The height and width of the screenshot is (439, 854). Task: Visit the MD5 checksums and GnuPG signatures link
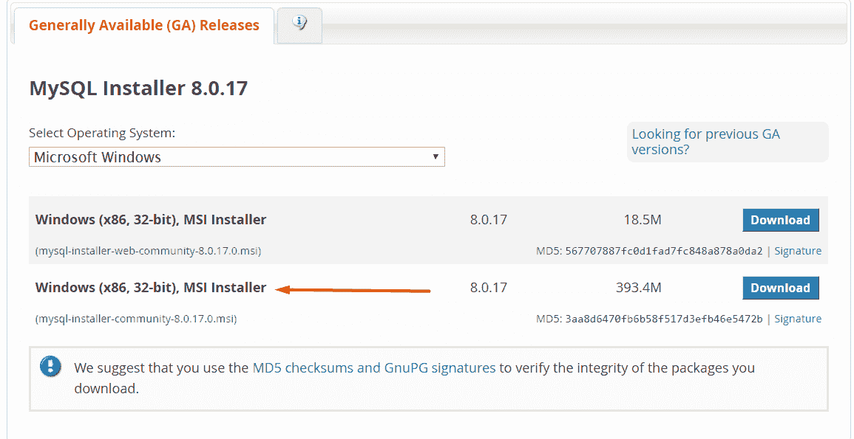point(374,367)
